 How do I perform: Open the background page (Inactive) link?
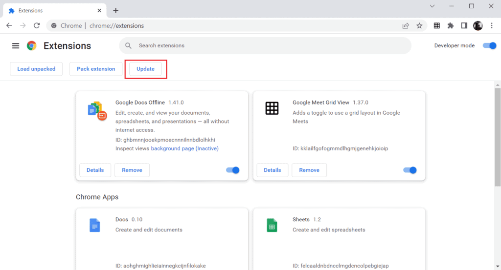tap(184, 148)
